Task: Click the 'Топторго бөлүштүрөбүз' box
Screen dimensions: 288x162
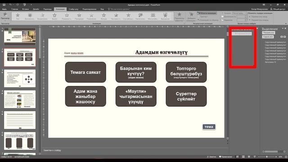Action: pos(186,72)
